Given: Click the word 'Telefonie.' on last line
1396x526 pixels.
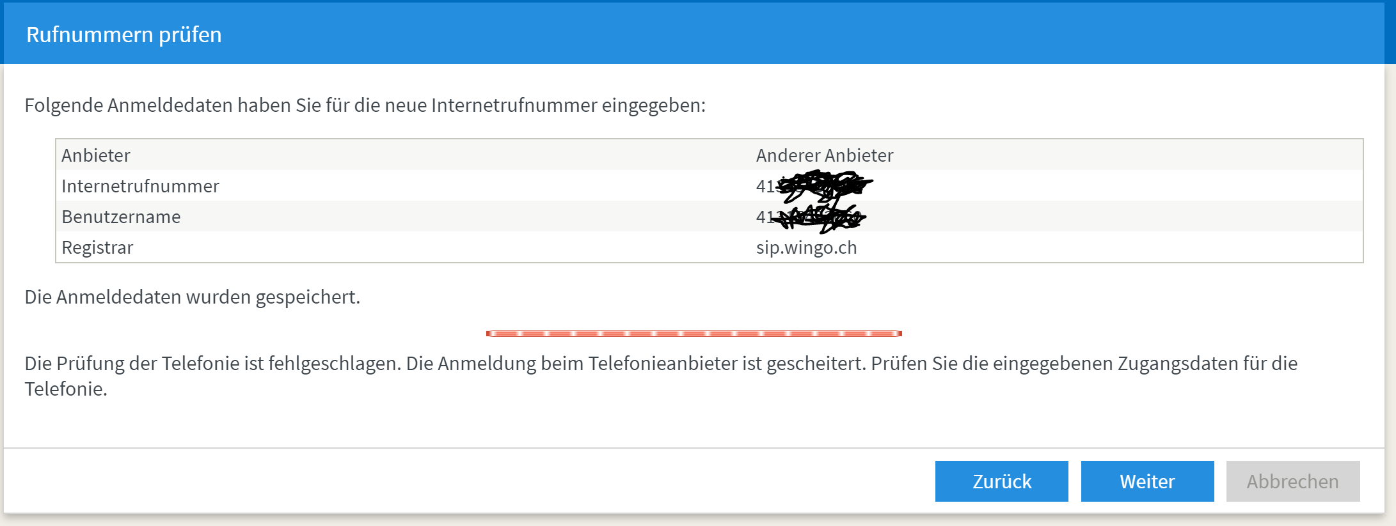Looking at the screenshot, I should click(66, 389).
